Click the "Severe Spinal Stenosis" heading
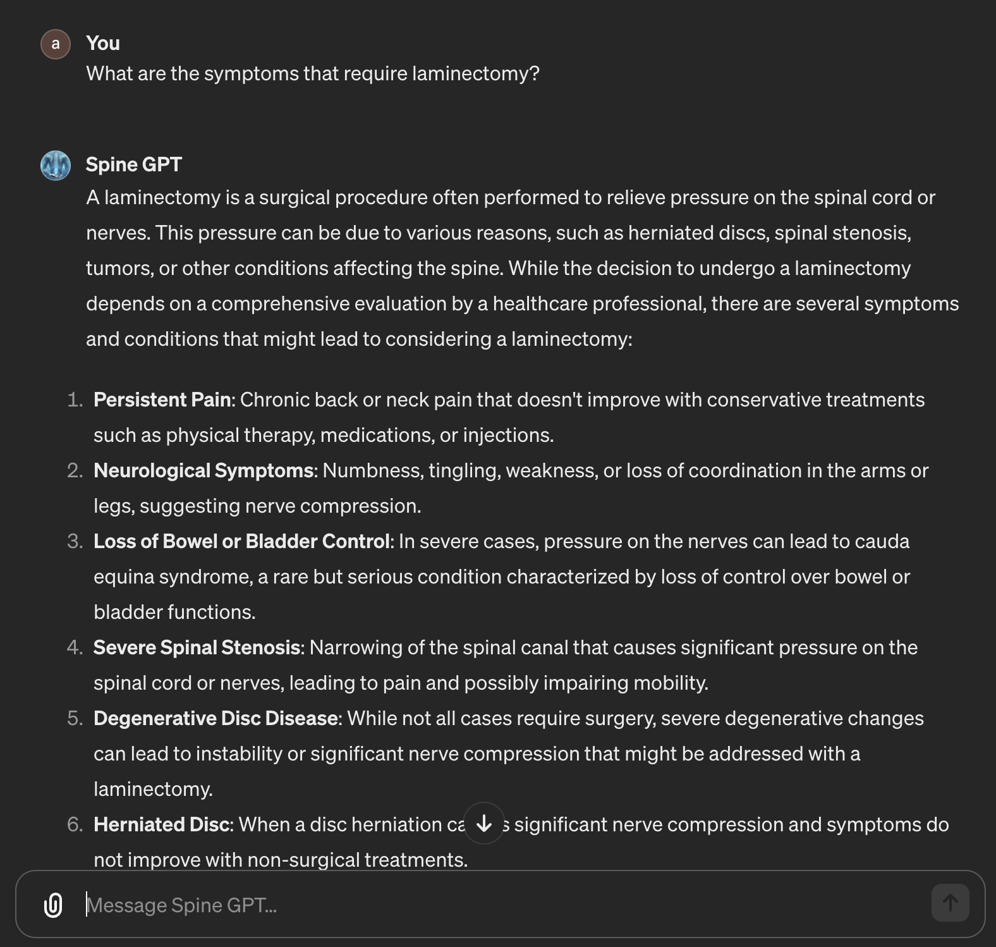This screenshot has width=996, height=947. click(x=197, y=647)
